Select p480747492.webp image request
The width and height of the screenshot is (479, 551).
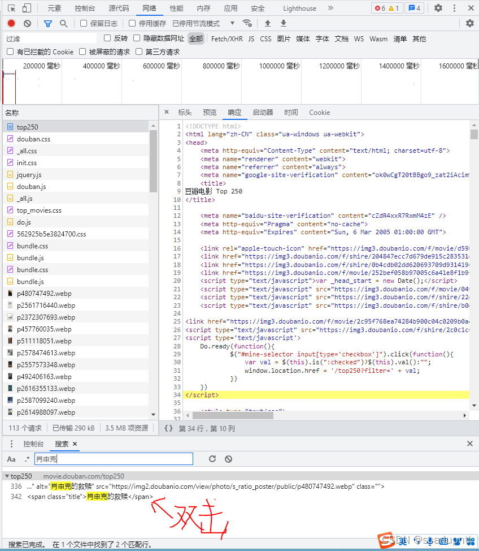point(76,294)
